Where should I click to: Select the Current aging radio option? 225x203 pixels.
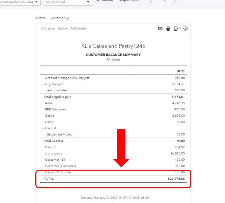point(98,1)
